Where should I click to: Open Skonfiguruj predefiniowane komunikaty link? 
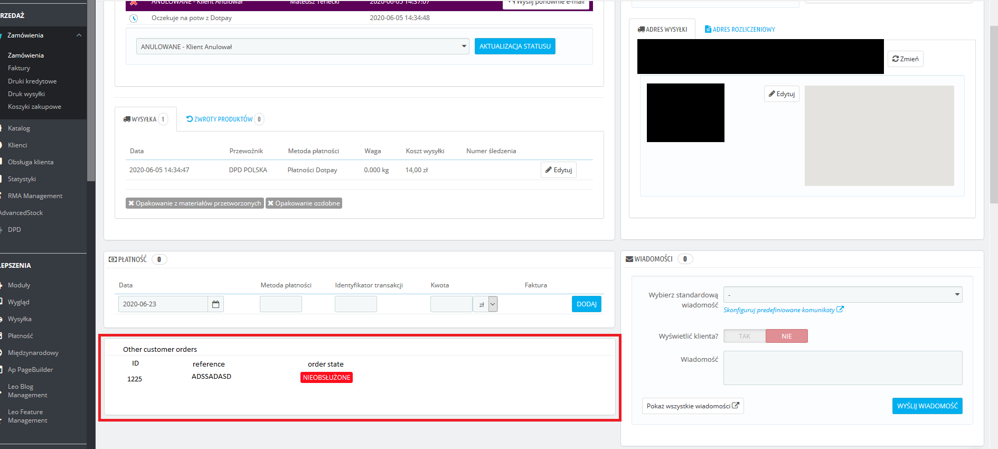(x=784, y=310)
